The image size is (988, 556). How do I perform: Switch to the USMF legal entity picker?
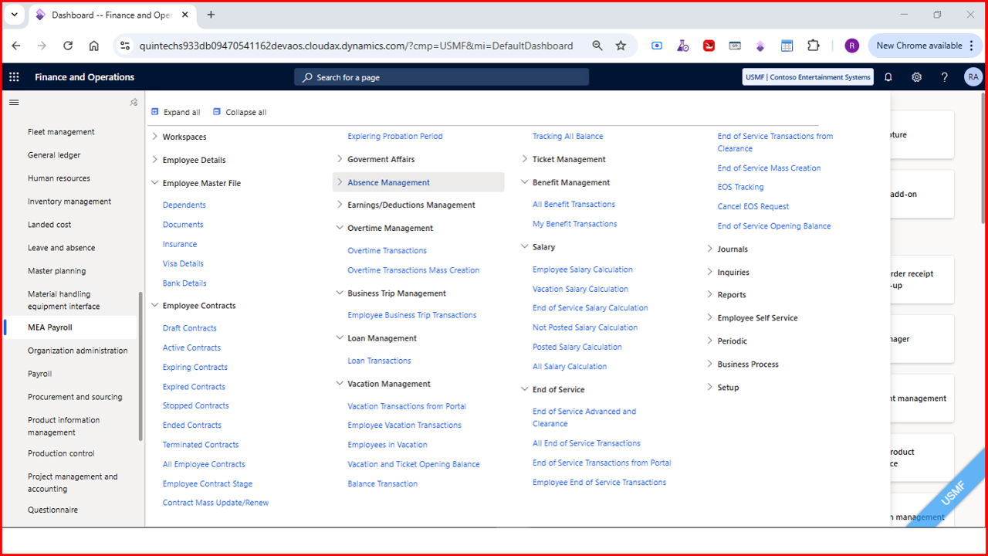807,76
